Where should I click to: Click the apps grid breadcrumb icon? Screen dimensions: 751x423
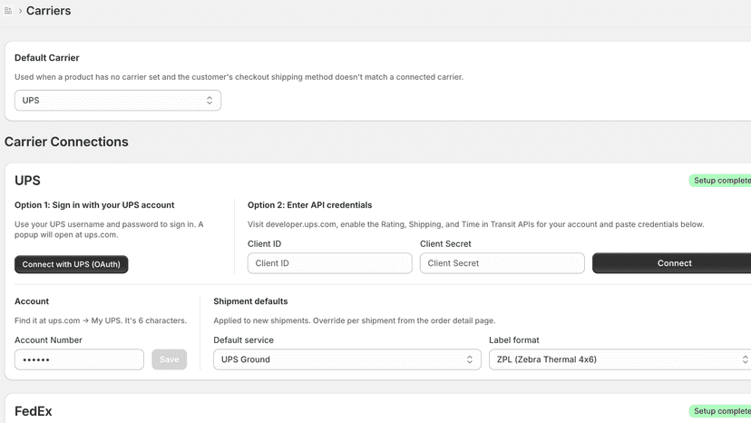coord(8,11)
